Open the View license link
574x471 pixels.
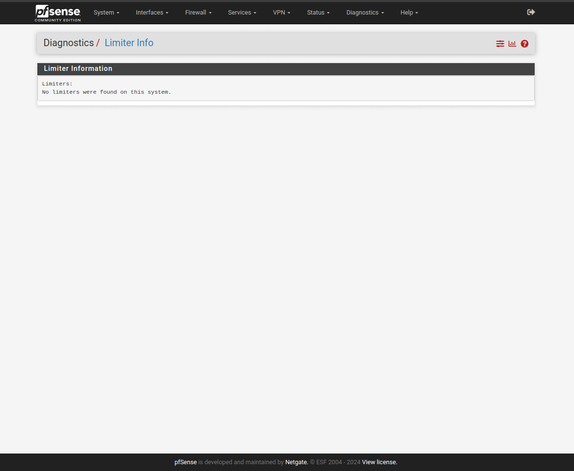point(379,462)
